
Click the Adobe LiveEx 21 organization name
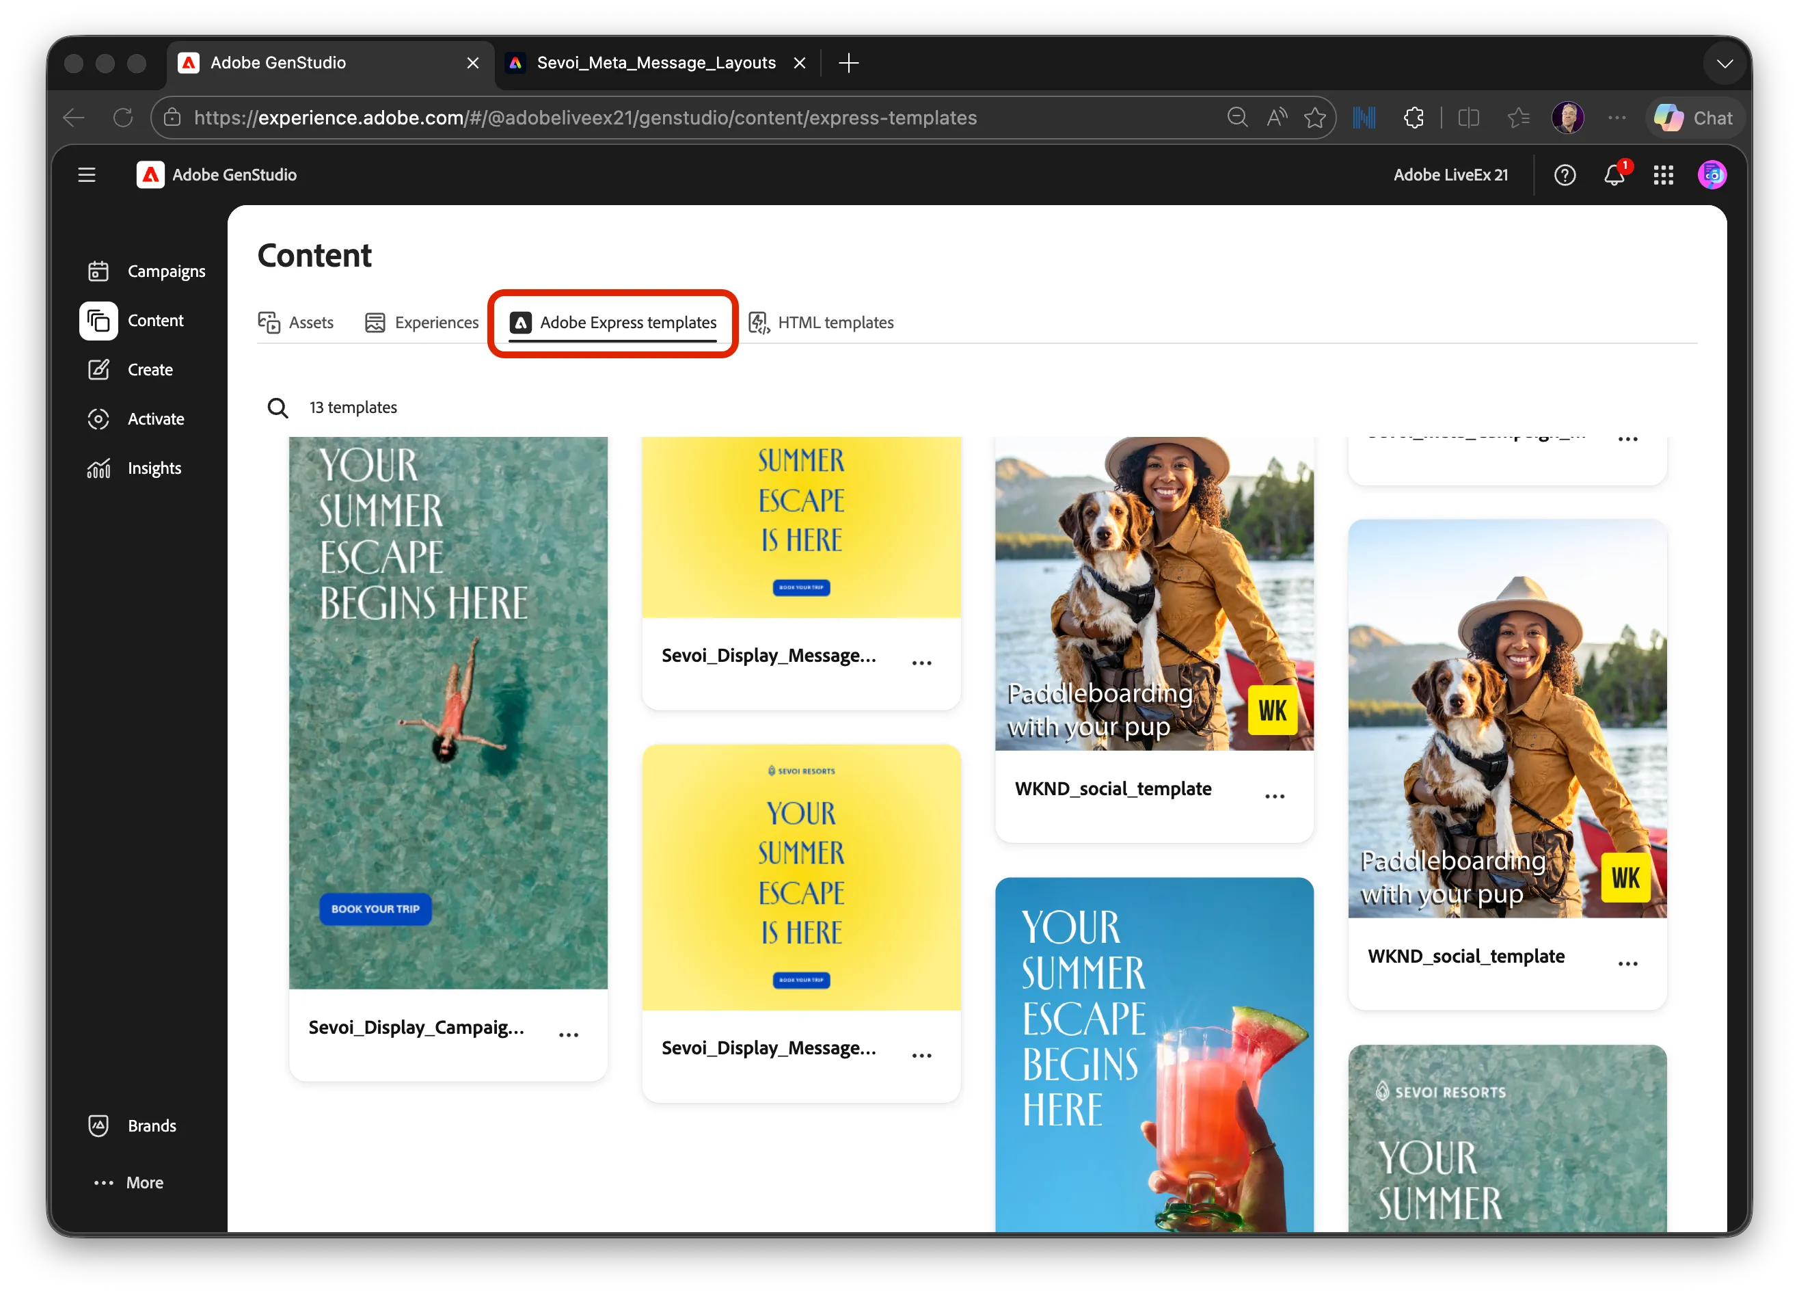[1451, 174]
